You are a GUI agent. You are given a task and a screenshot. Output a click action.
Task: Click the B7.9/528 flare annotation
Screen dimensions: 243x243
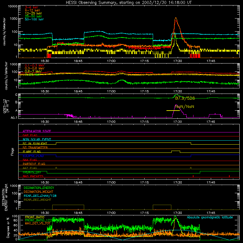click(x=185, y=98)
